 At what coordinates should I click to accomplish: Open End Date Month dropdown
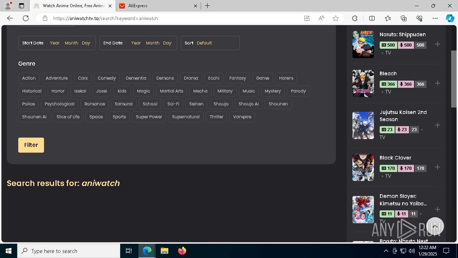pos(152,43)
